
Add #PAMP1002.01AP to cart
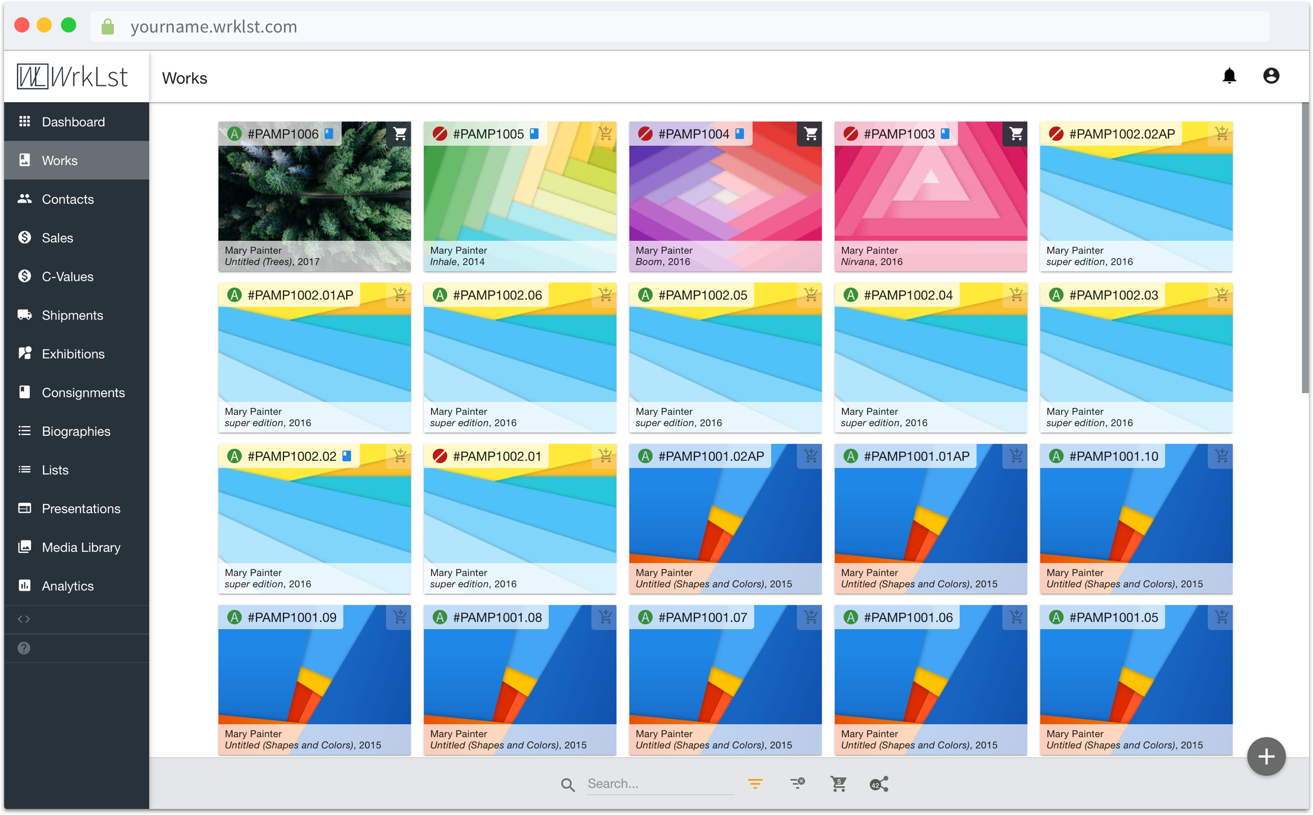tap(399, 295)
